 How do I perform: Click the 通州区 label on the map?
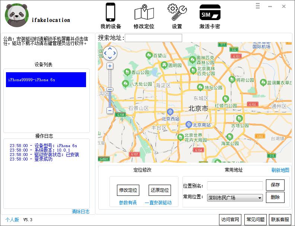point(279,106)
